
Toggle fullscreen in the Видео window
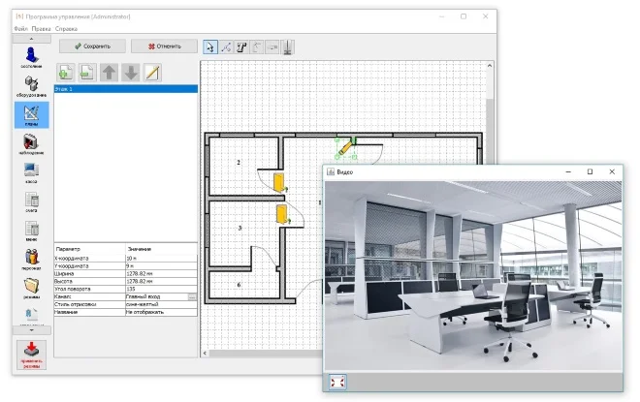(x=336, y=383)
